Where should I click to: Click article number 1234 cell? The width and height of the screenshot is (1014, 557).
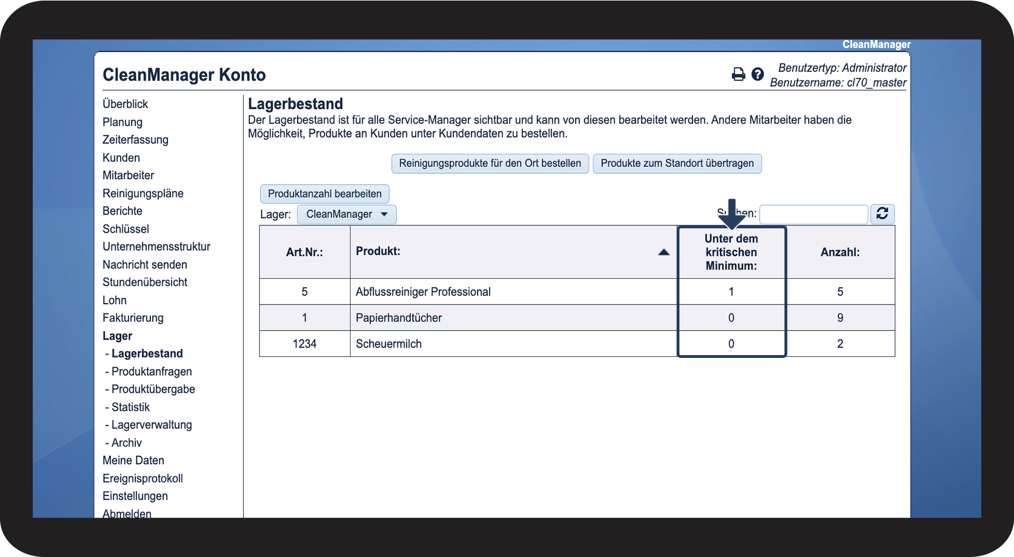305,344
